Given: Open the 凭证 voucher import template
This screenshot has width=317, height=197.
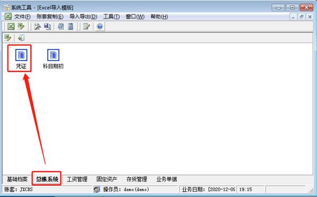Looking at the screenshot, I should (21, 59).
